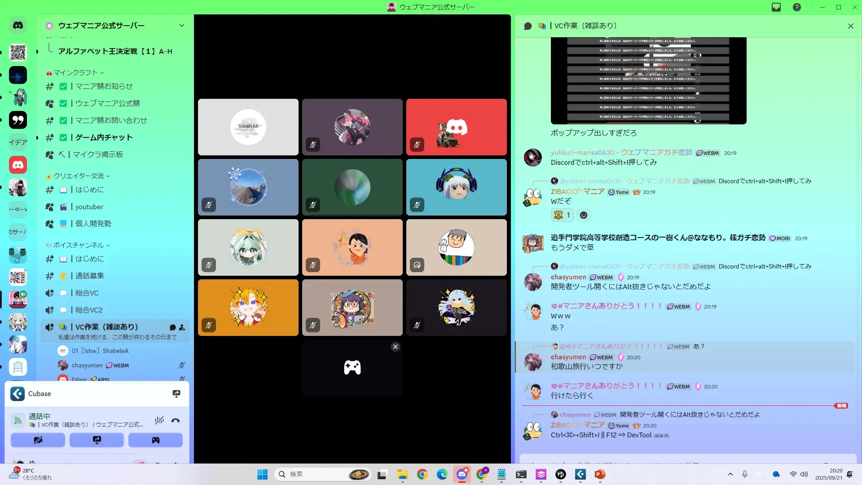862x485 pixels.
Task: Turn on camera in voice panel
Action: pos(38,440)
